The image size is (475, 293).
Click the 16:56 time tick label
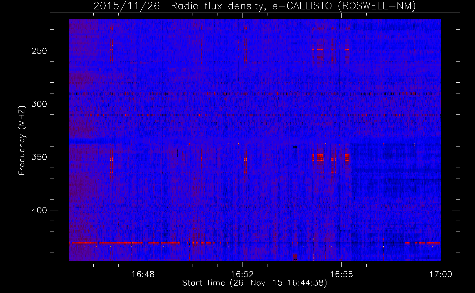point(342,275)
